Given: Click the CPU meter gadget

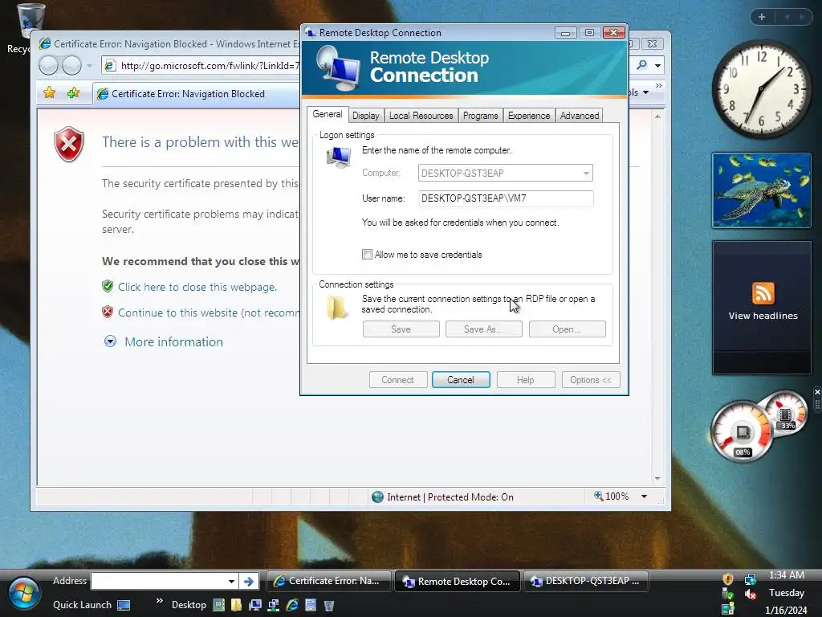Looking at the screenshot, I should 741,431.
